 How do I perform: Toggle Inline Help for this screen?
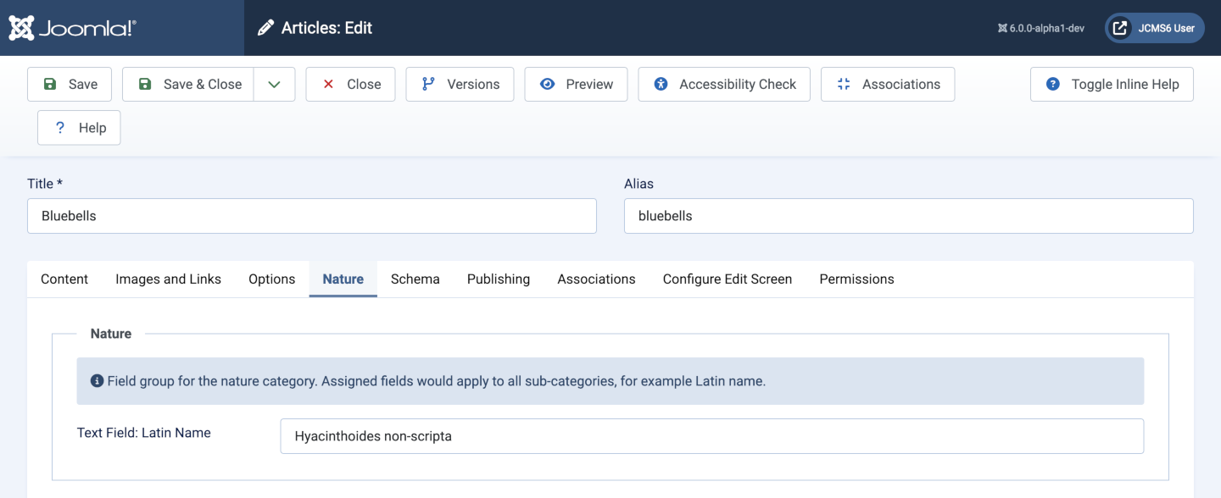1112,84
